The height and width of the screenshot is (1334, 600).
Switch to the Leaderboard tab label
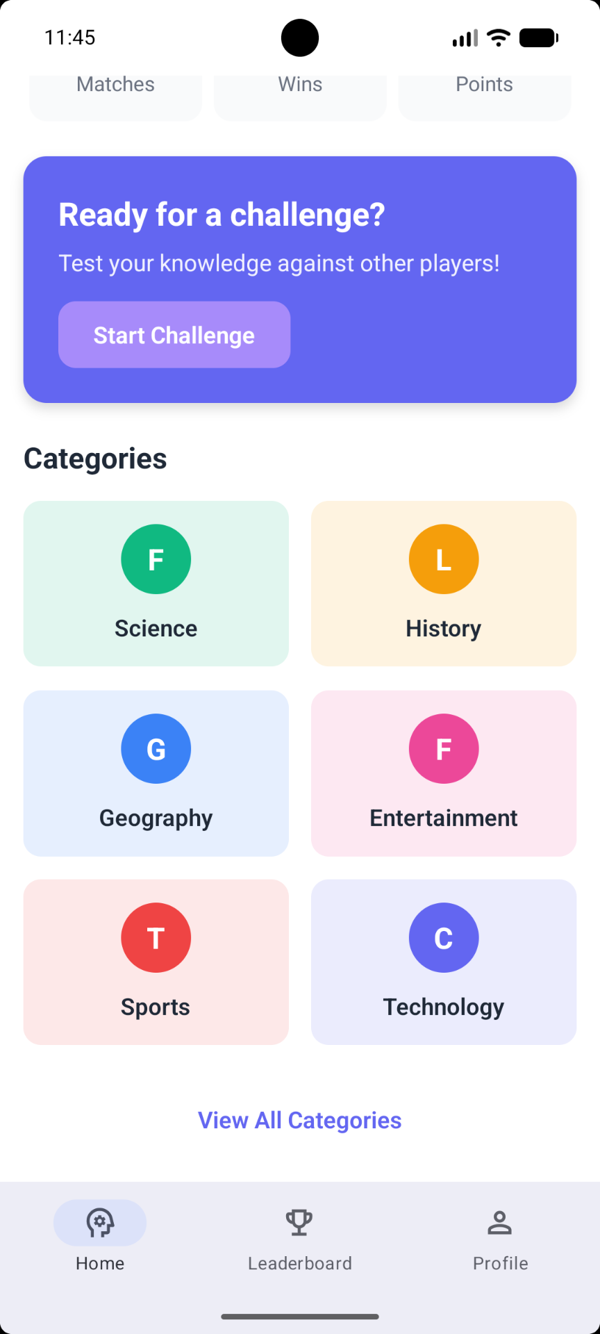click(x=300, y=1263)
